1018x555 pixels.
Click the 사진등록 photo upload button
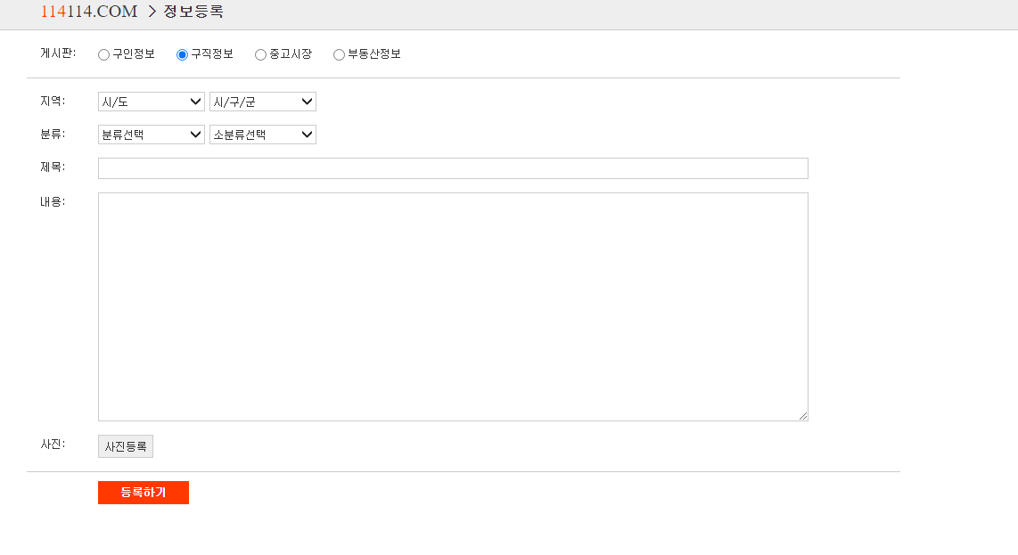click(125, 445)
